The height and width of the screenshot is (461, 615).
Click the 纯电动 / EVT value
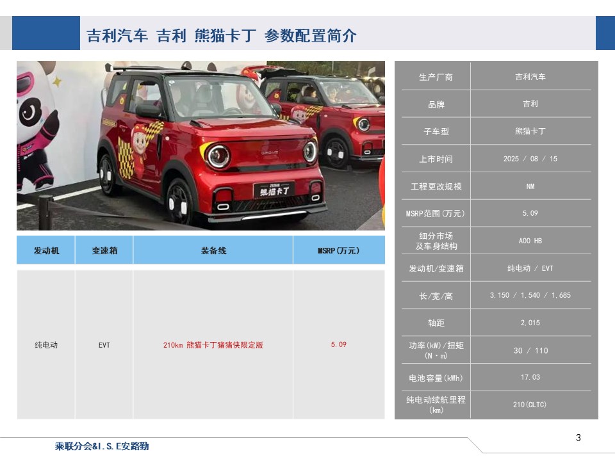coord(530,268)
